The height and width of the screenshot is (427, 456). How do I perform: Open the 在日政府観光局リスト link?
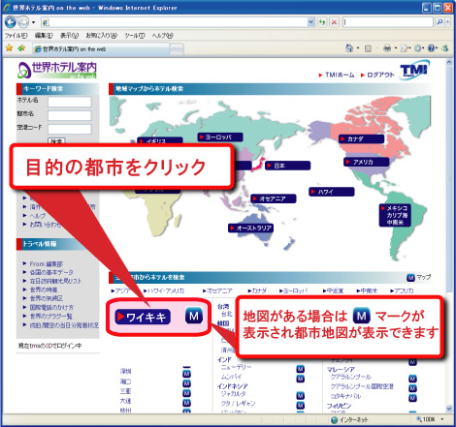click(55, 281)
